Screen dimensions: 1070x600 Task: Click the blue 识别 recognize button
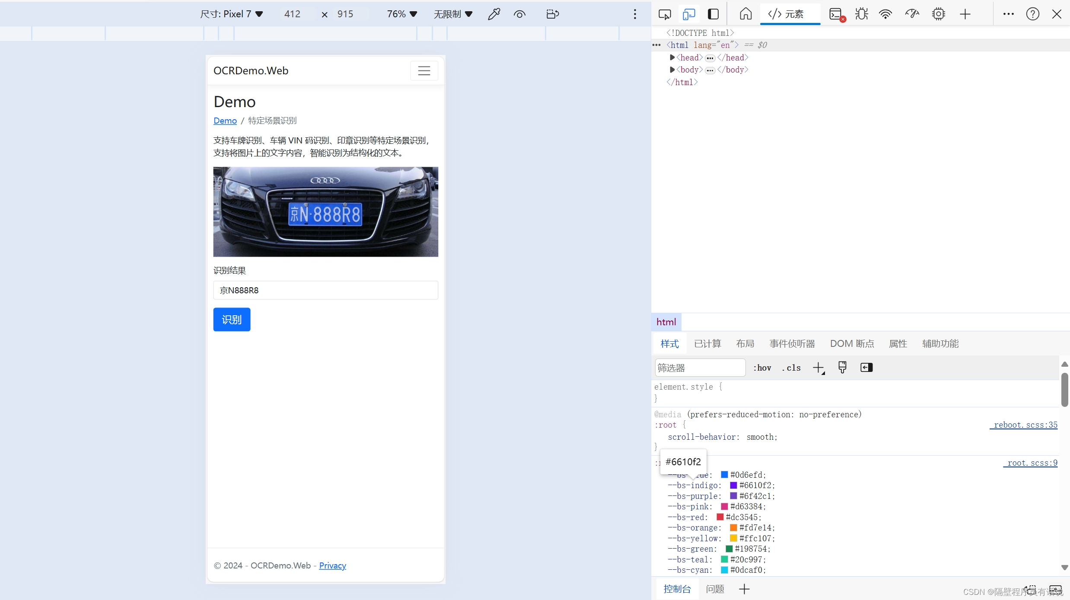pos(232,320)
